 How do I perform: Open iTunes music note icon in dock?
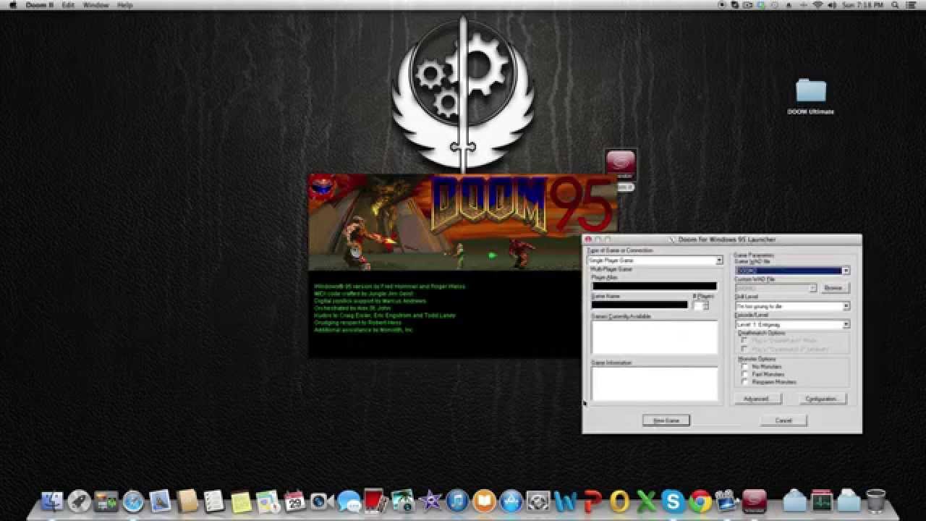coord(456,501)
